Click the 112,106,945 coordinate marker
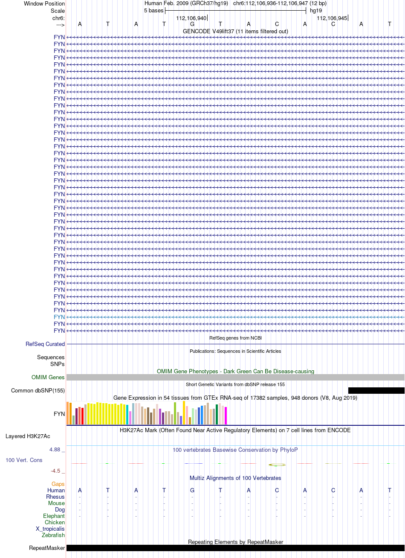This screenshot has height=558, width=405. (332, 18)
